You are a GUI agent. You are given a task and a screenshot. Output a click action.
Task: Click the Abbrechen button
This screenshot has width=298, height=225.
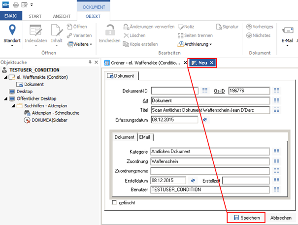[281, 217]
